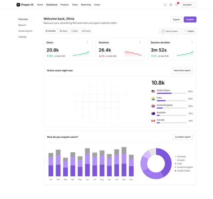Click the Active users right now title
The image size is (213, 199).
tap(60, 71)
